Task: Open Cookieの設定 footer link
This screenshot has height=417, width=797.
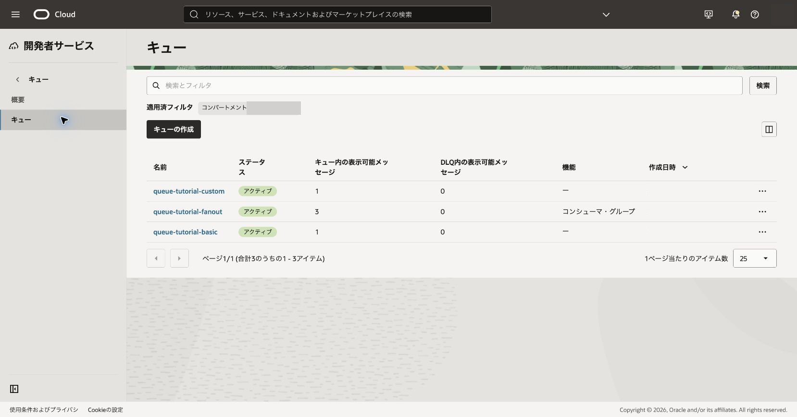Action: pyautogui.click(x=105, y=410)
